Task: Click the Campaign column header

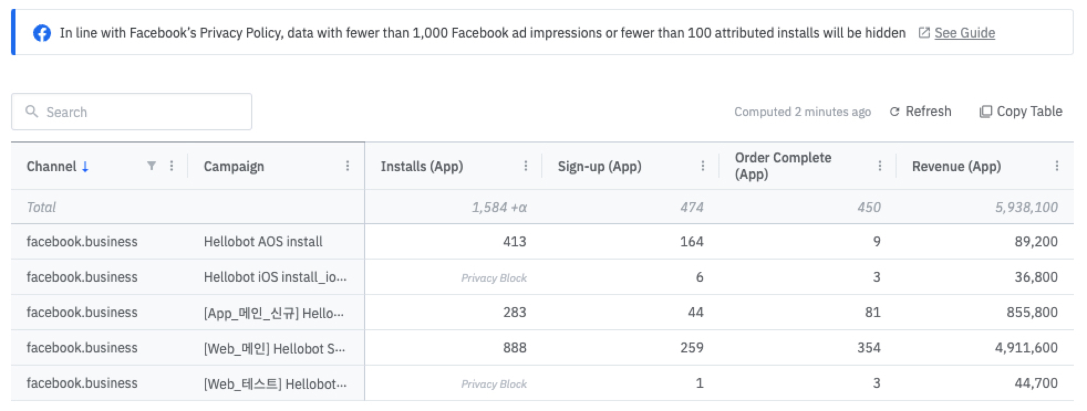Action: (x=234, y=166)
